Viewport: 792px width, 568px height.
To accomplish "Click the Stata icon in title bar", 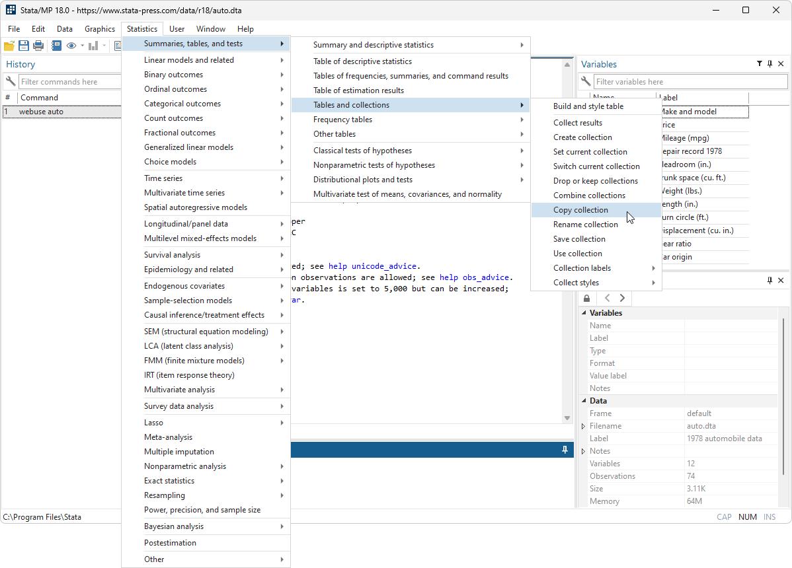I will point(11,10).
